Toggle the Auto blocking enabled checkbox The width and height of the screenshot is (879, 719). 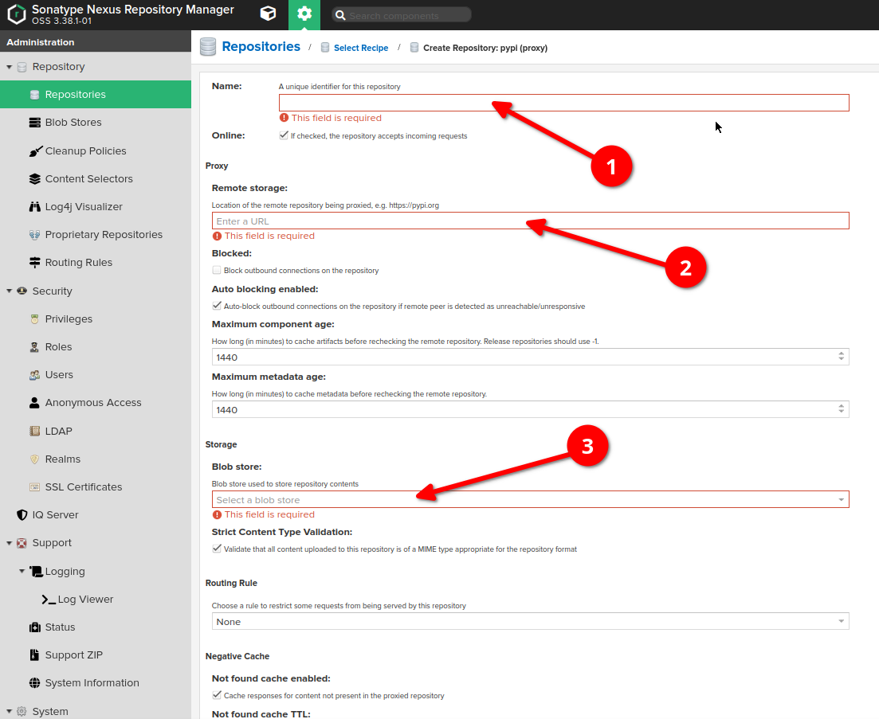click(217, 306)
